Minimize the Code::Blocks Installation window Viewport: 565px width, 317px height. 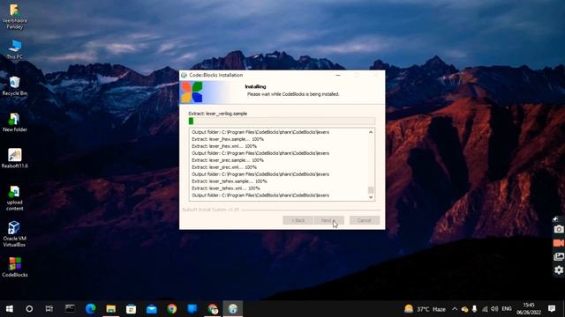(x=338, y=75)
